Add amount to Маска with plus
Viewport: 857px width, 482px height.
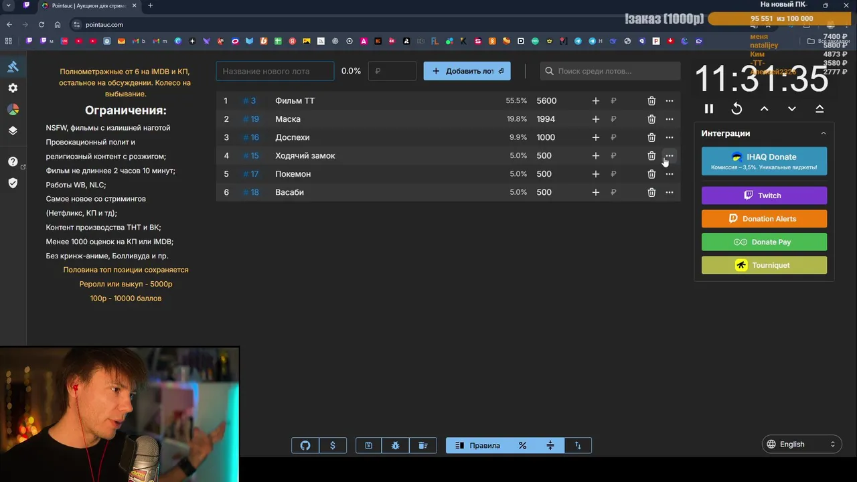click(x=596, y=119)
